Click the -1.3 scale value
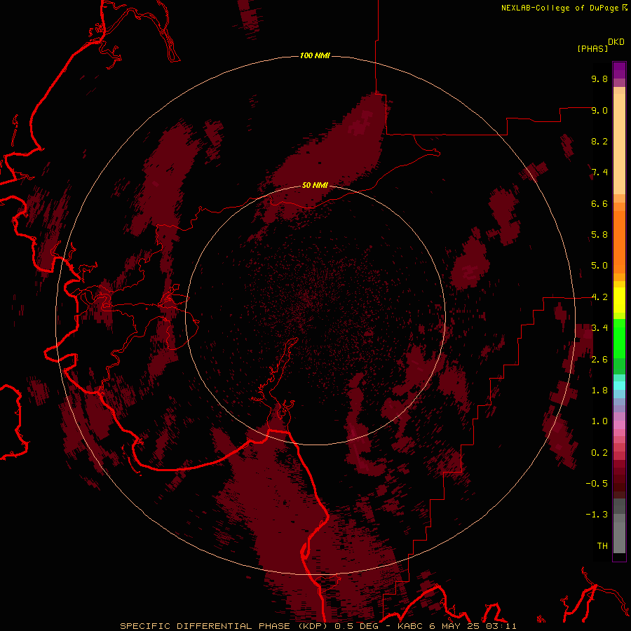This screenshot has width=631, height=631. tap(597, 515)
